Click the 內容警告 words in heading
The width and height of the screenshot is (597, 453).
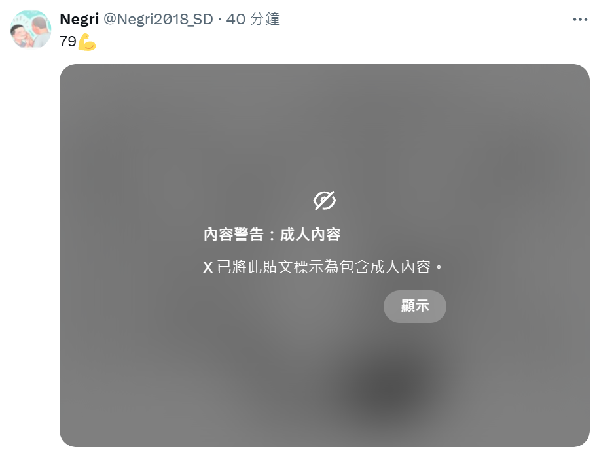click(x=234, y=235)
